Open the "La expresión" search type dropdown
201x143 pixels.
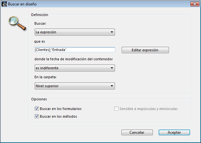(74, 32)
